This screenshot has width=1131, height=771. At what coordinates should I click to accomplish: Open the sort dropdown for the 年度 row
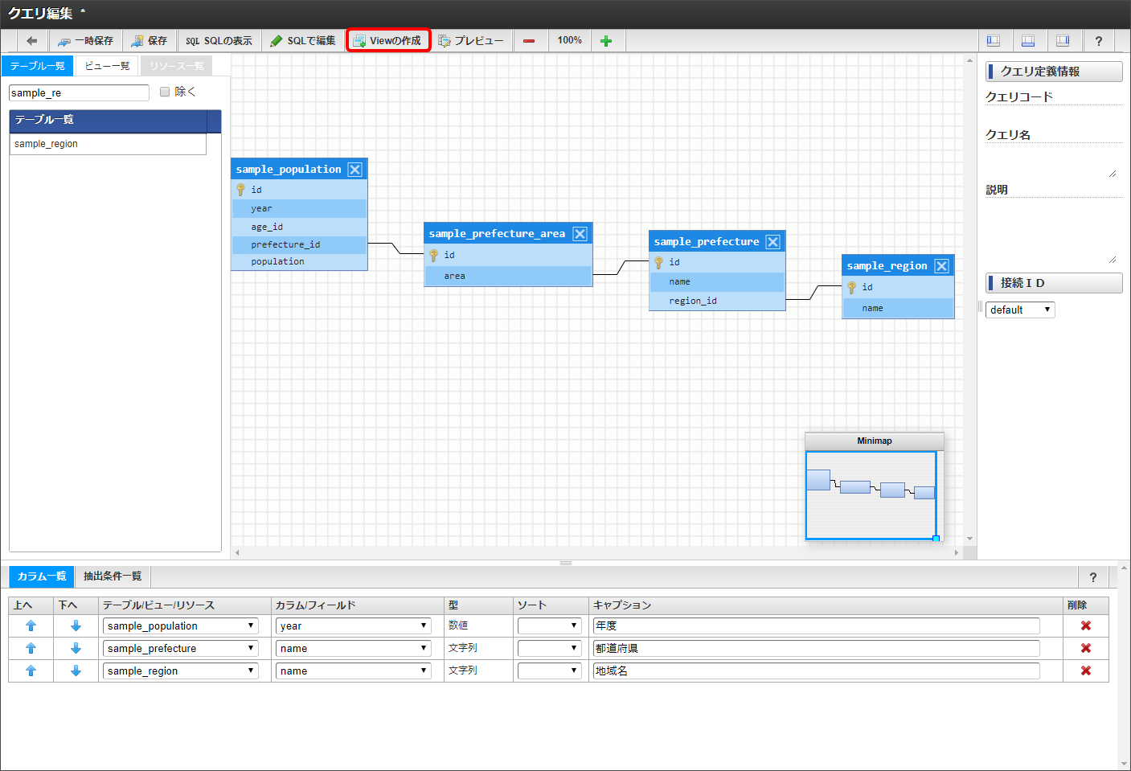[549, 625]
